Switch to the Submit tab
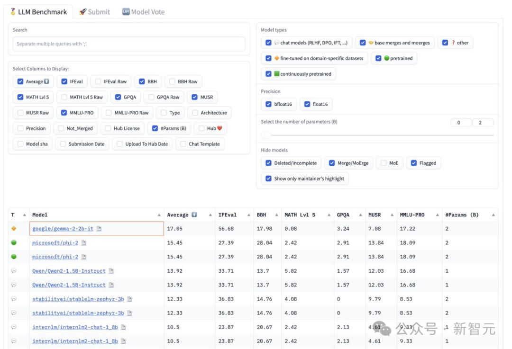The height and width of the screenshot is (349, 512). [x=94, y=12]
